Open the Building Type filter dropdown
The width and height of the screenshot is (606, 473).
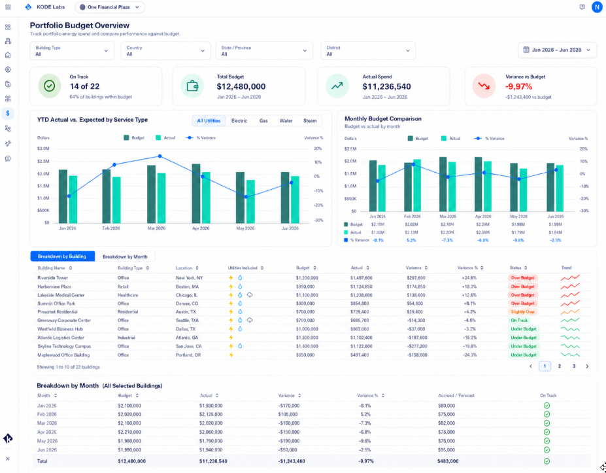pyautogui.click(x=72, y=50)
